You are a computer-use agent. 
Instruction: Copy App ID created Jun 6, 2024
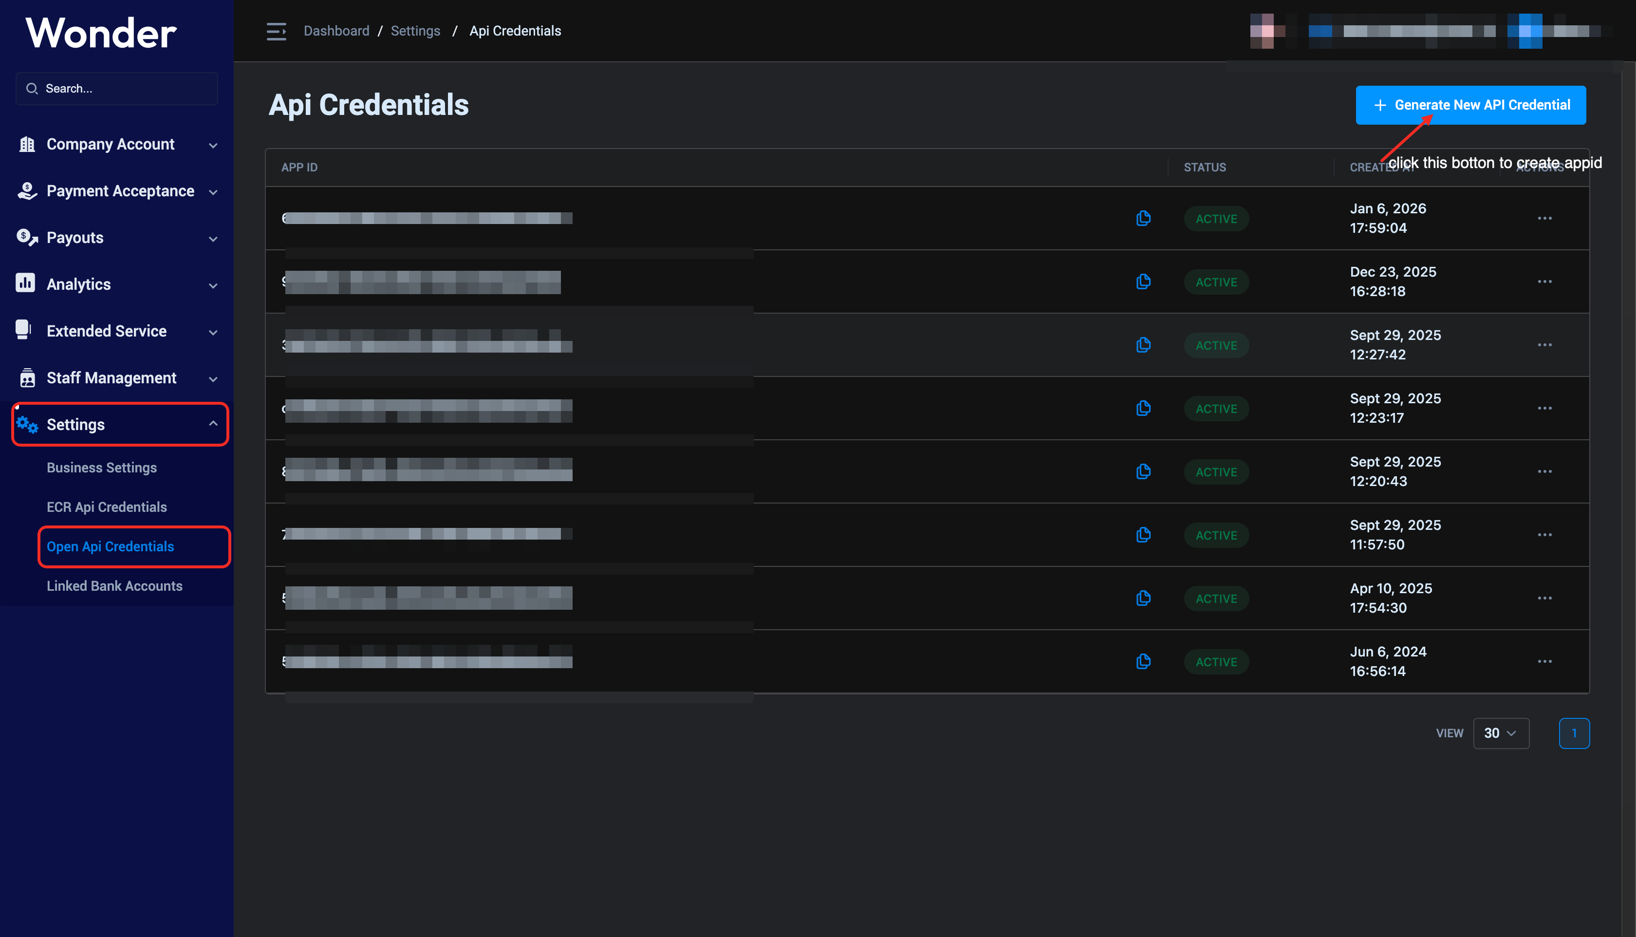[x=1143, y=661]
